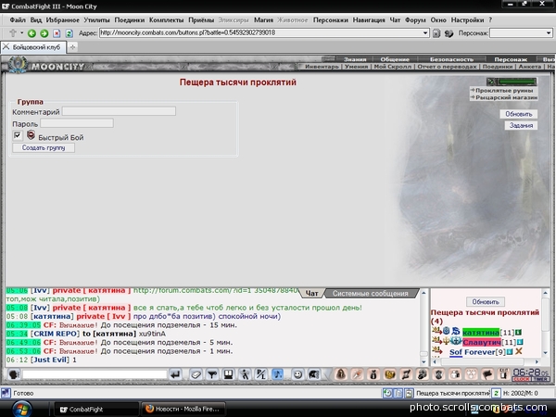Viewport: 556px width, 417px height.
Task: Open the Настройки menu
Action: click(467, 19)
